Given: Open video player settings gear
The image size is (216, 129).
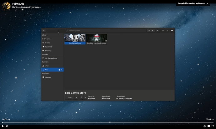Looking at the screenshot, I should 204,126.
